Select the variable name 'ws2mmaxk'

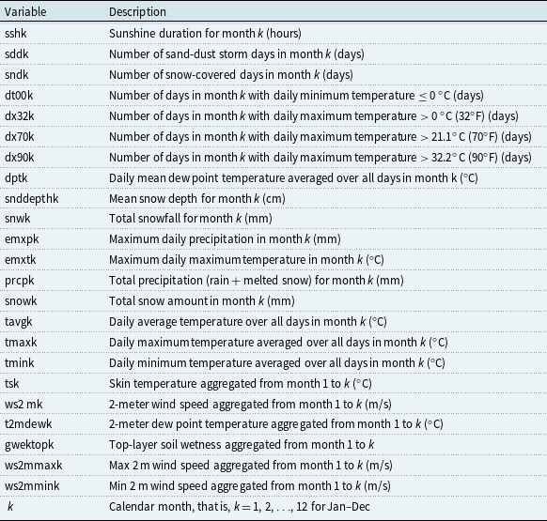pos(34,466)
